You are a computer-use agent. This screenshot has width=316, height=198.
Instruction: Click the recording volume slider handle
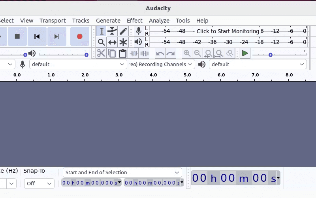[25, 55]
